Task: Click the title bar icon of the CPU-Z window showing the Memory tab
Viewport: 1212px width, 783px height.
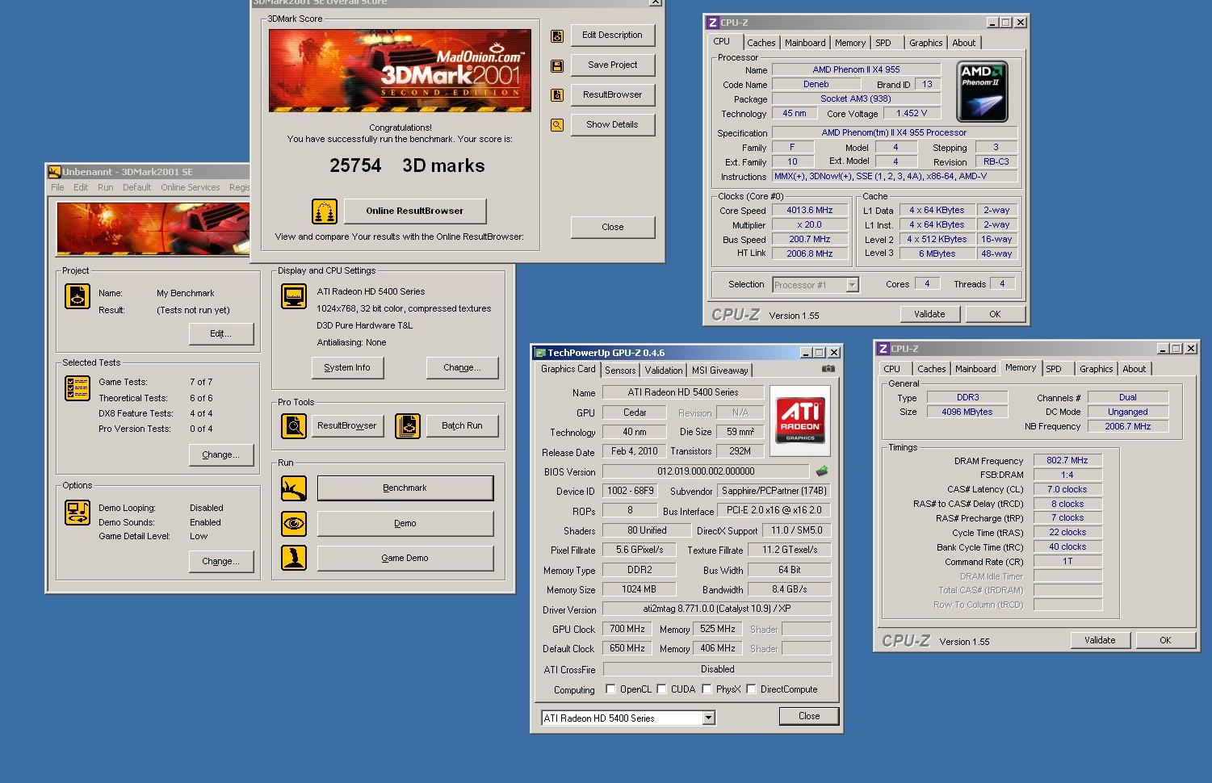Action: (883, 349)
